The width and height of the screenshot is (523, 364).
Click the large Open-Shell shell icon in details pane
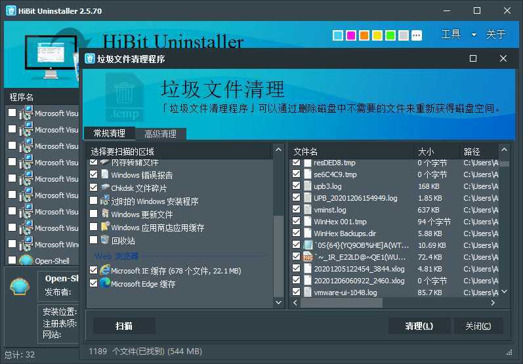pyautogui.click(x=20, y=286)
